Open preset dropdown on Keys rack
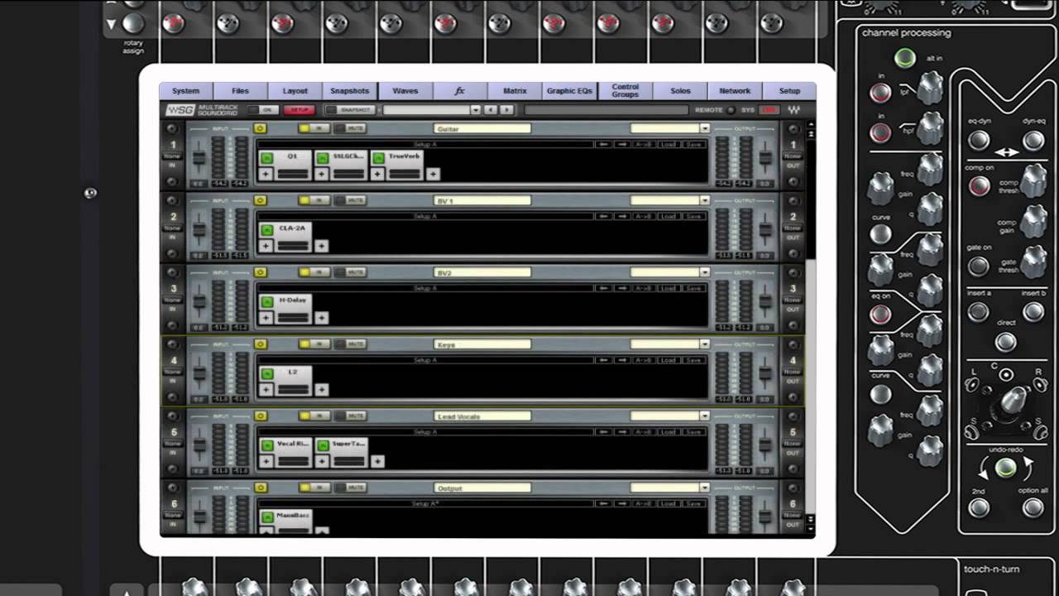Image resolution: width=1059 pixels, height=596 pixels. (705, 344)
